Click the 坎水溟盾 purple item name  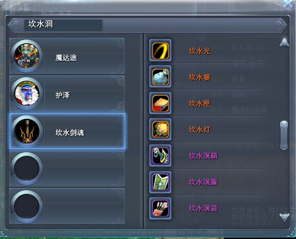[203, 182]
